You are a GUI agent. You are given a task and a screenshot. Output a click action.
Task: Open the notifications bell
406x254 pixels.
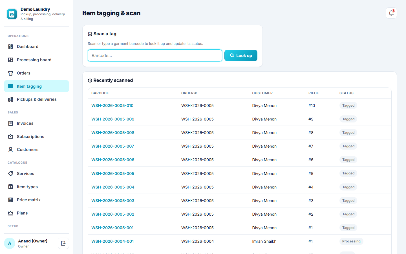(391, 13)
